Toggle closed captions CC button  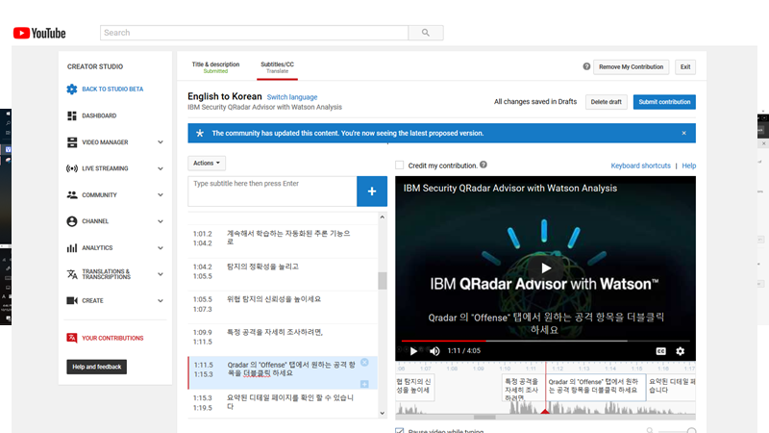pos(660,351)
